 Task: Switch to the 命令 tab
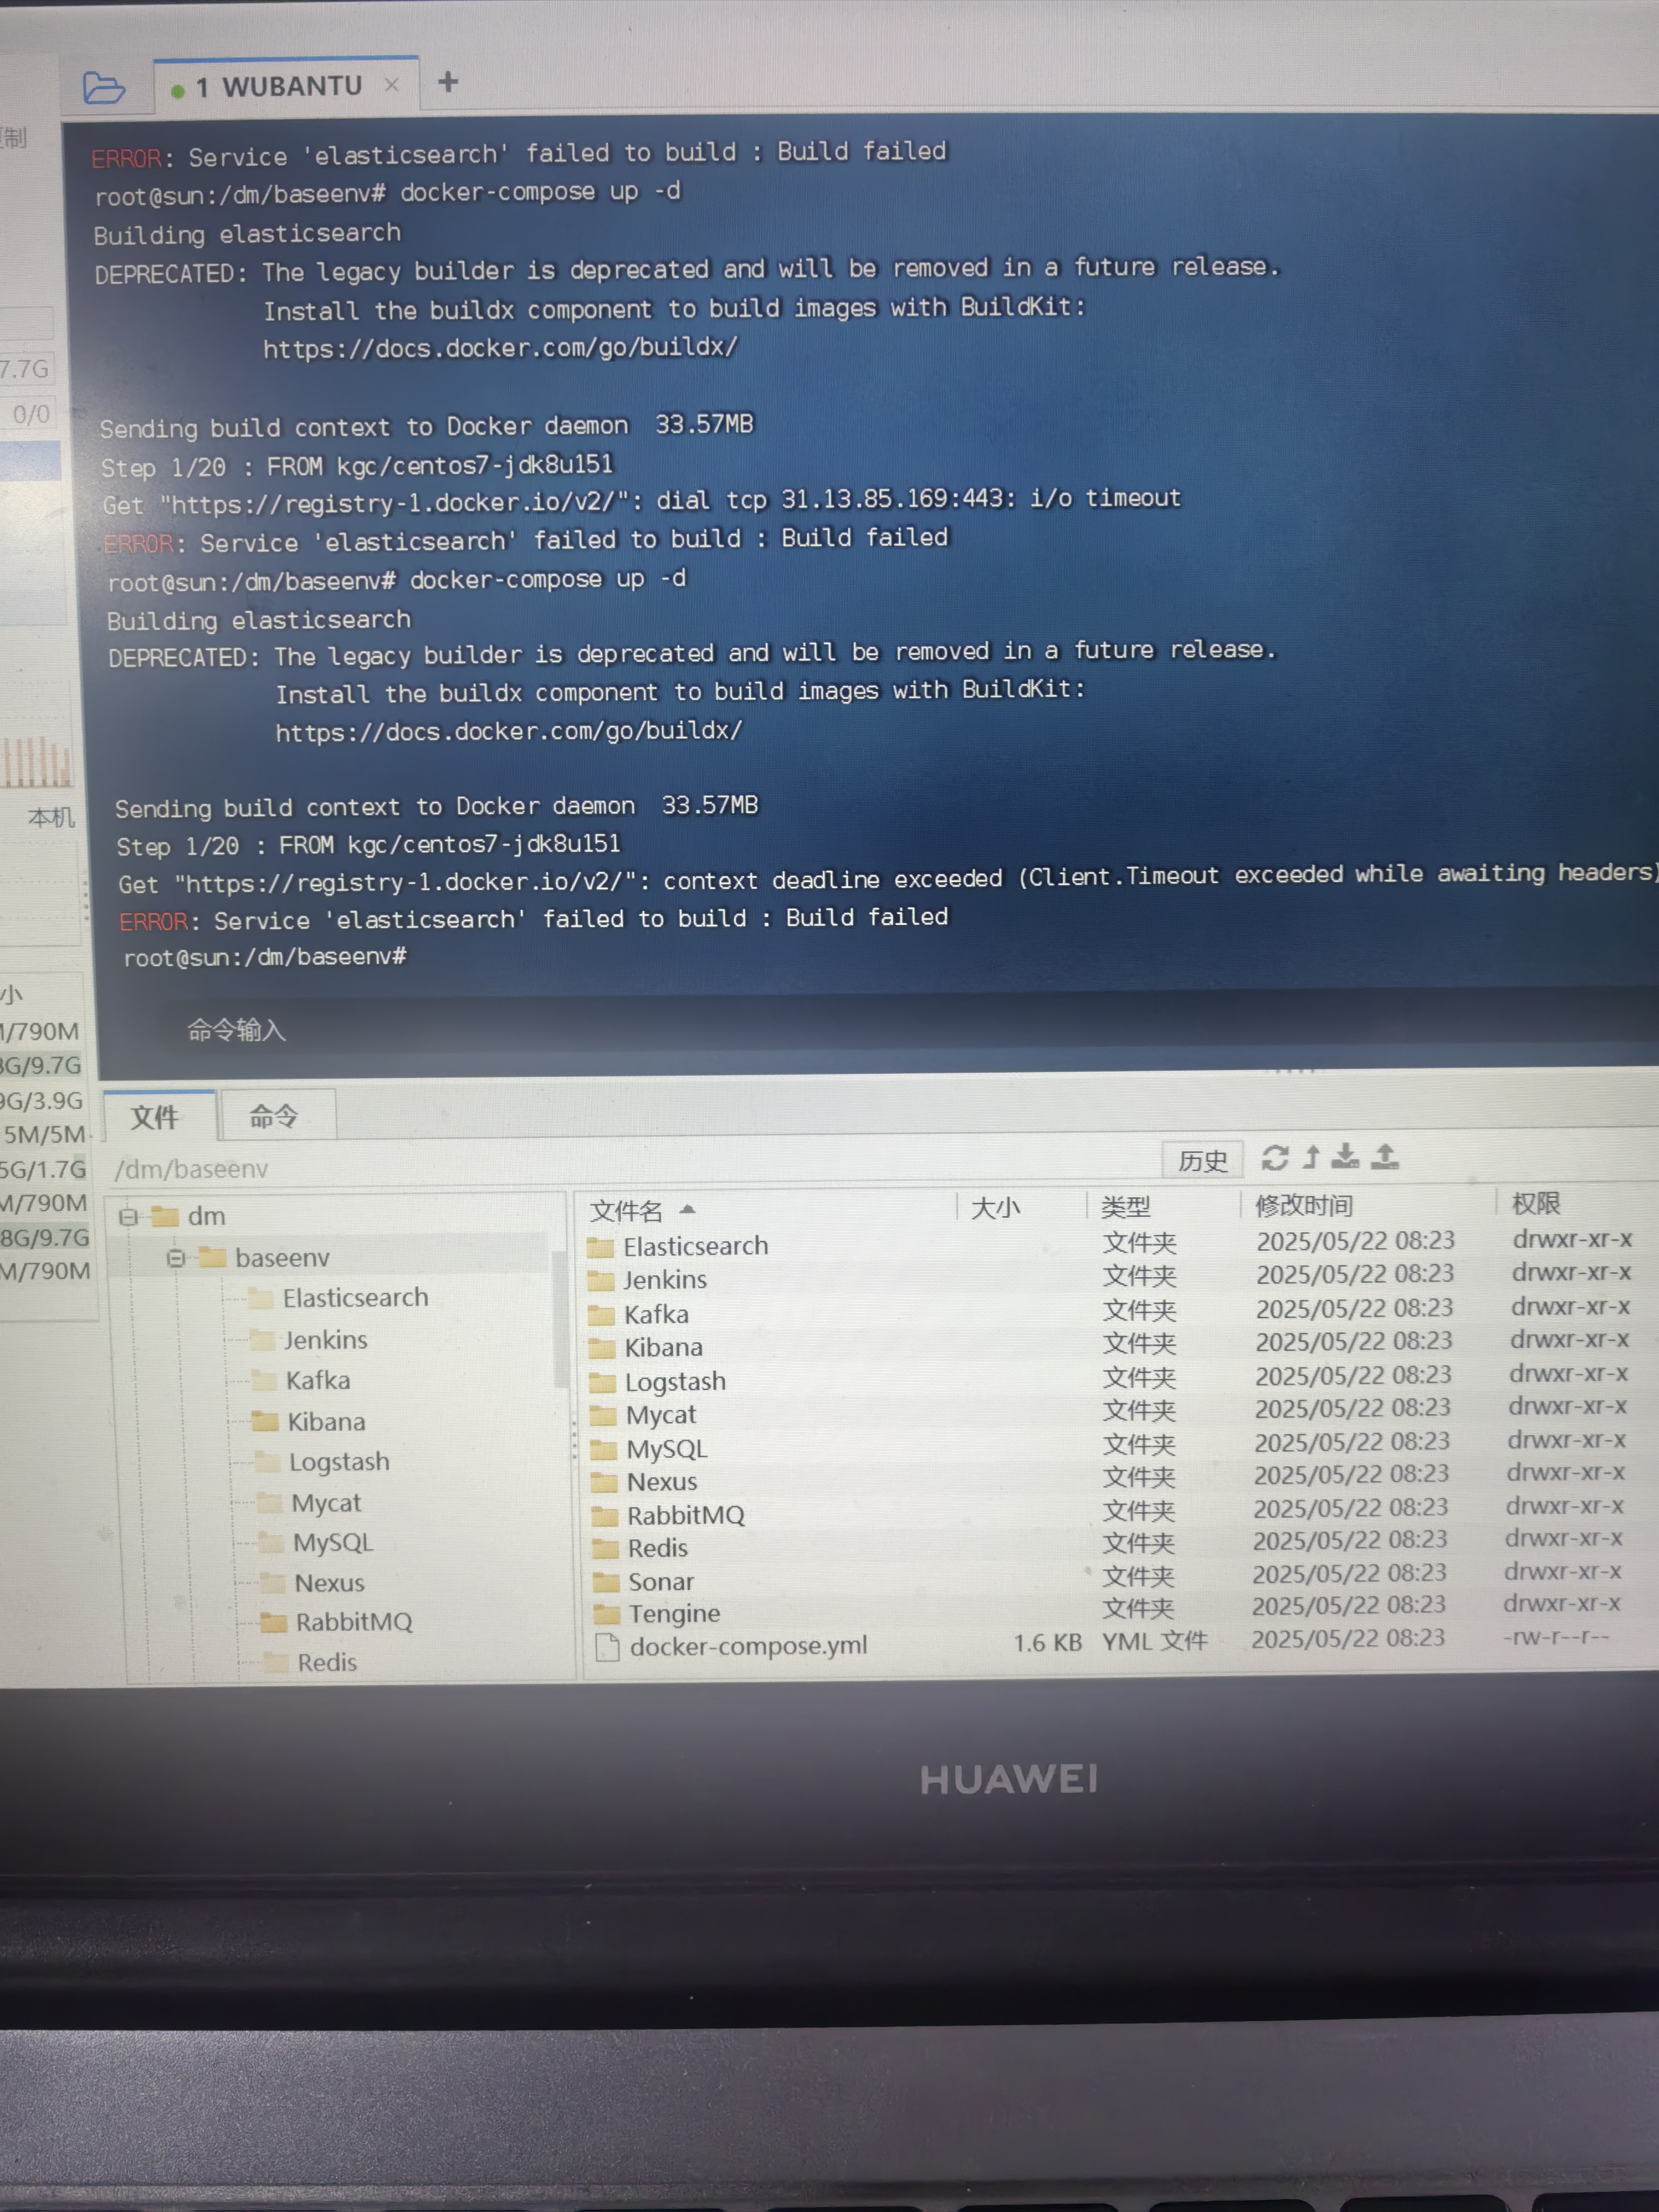274,1116
